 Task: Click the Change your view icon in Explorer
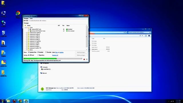tap(140, 35)
